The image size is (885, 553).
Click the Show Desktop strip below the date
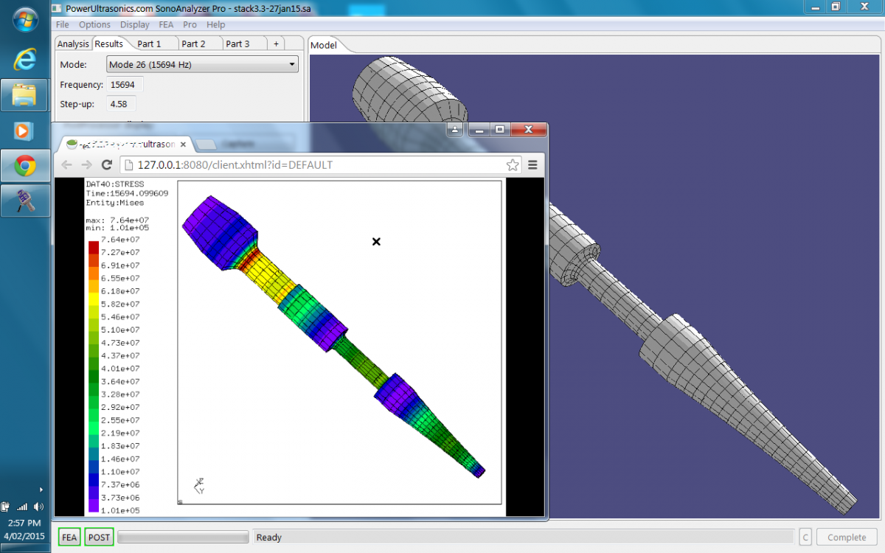pyautogui.click(x=24, y=548)
